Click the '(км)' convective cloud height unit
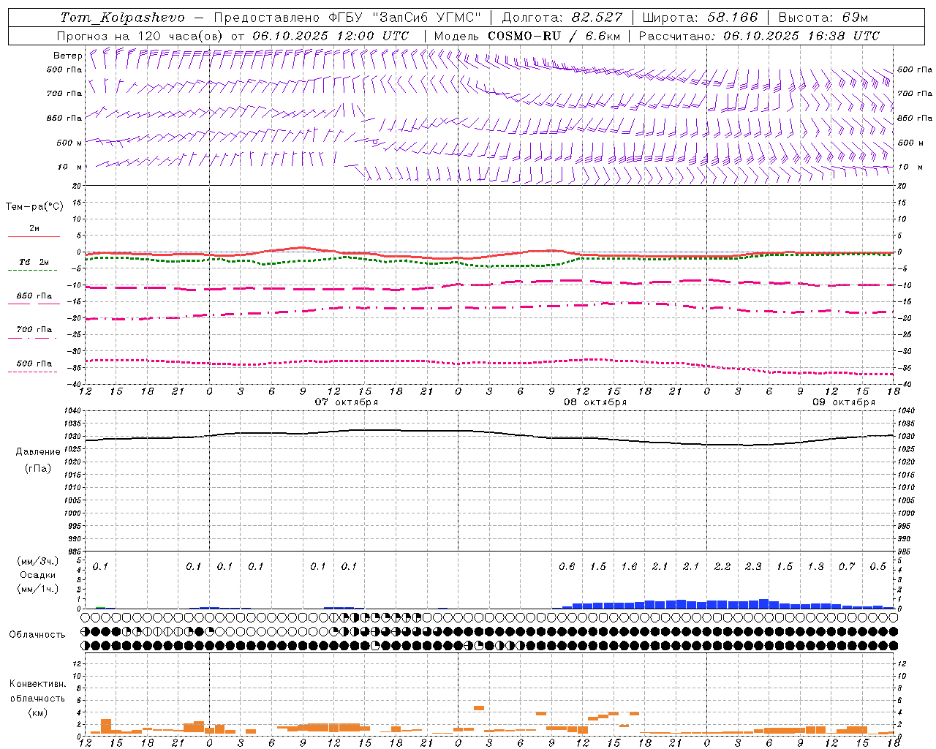The height and width of the screenshot is (749, 936). [x=37, y=712]
